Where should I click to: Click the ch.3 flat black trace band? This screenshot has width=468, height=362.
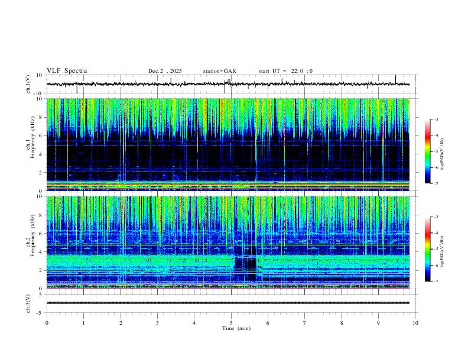click(227, 303)
